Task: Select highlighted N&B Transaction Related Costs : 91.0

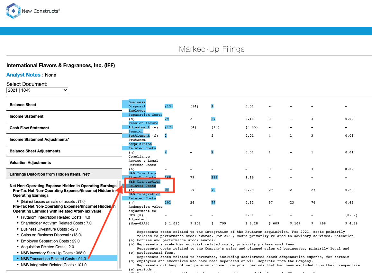Action: (x=65, y=259)
